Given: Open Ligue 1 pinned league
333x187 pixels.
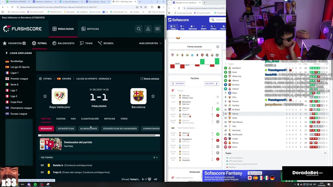Looking at the screenshot, I should pos(12,73).
